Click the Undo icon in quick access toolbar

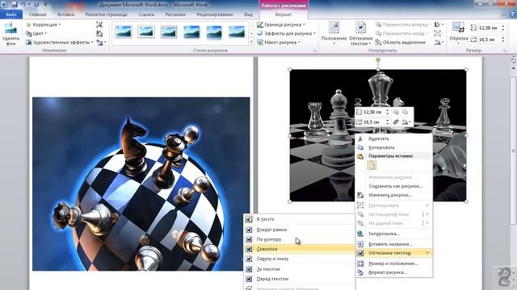click(x=23, y=5)
